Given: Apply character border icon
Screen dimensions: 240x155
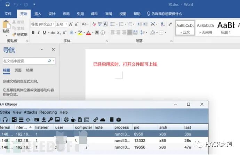Looking at the screenshot, I should [105, 24].
